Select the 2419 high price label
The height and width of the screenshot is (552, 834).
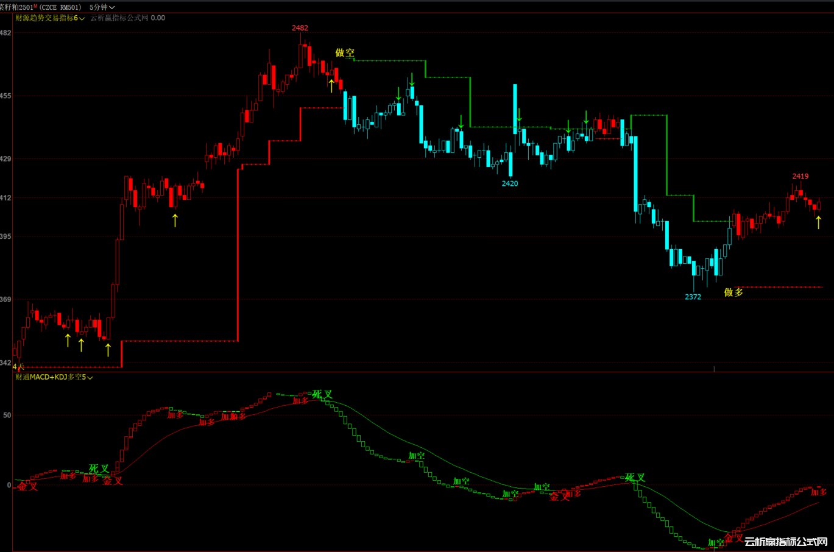(800, 176)
